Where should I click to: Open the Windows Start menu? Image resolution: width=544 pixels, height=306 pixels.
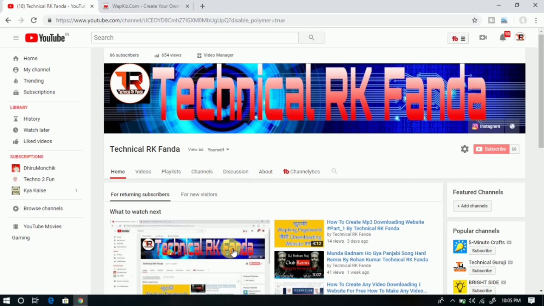(6, 300)
